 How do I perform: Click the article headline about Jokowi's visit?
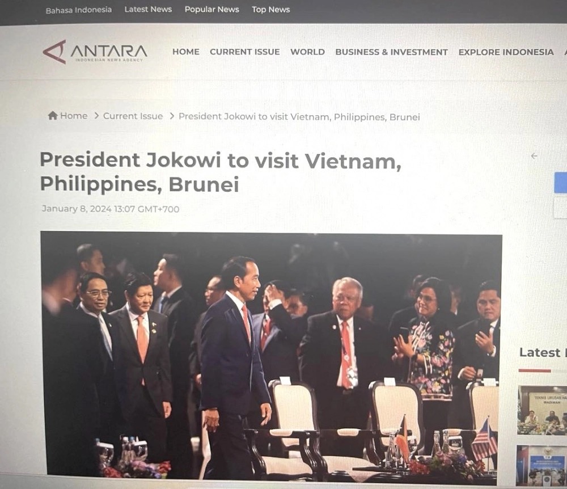point(221,172)
